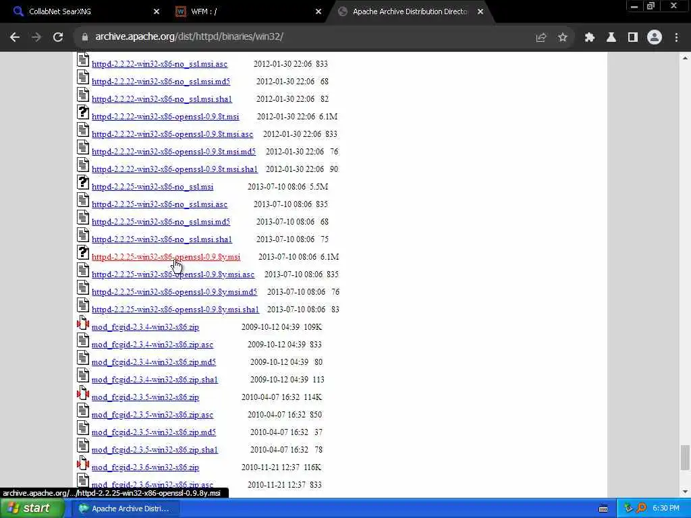Click the text-file icon beside httpd-2.2.25 no_ssl.msi.sha1
This screenshot has height=518, width=691.
click(x=83, y=235)
